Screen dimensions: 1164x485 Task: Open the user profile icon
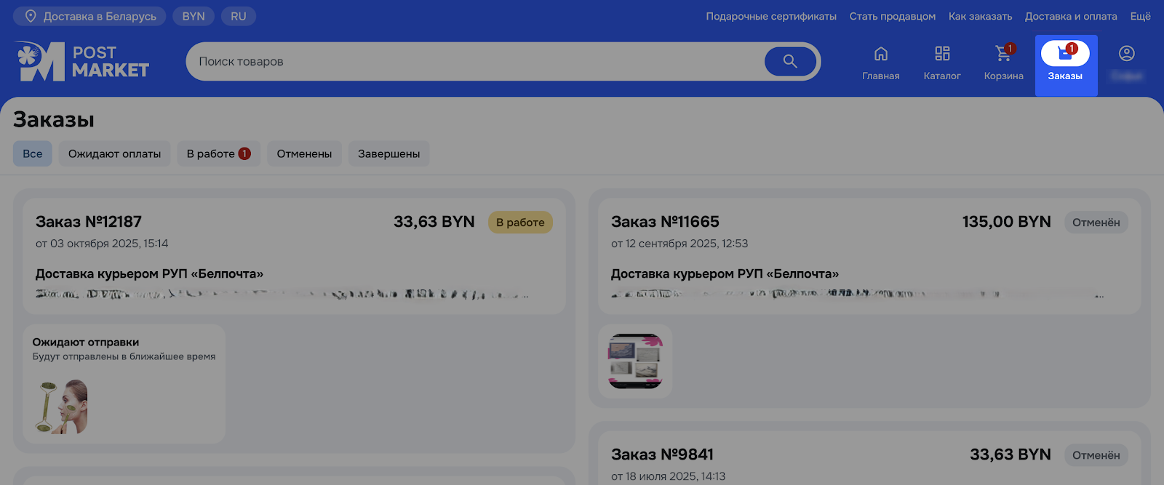click(1126, 55)
